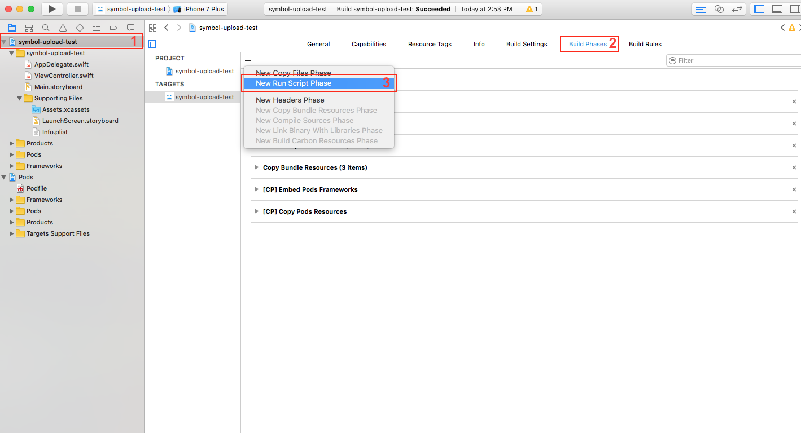This screenshot has width=801, height=433.
Task: Expand the [CP] Embed Pods Frameworks phase
Action: coord(257,189)
